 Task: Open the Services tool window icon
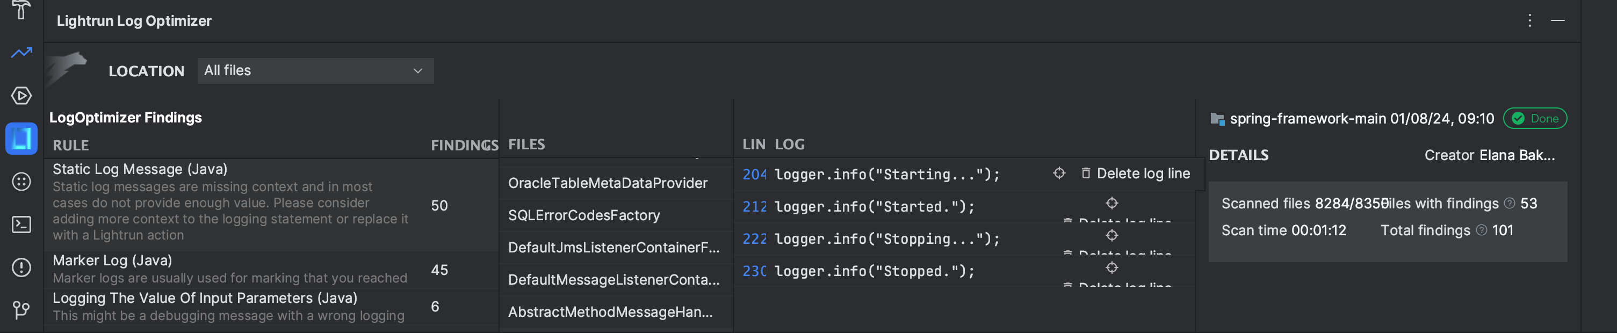pyautogui.click(x=21, y=95)
